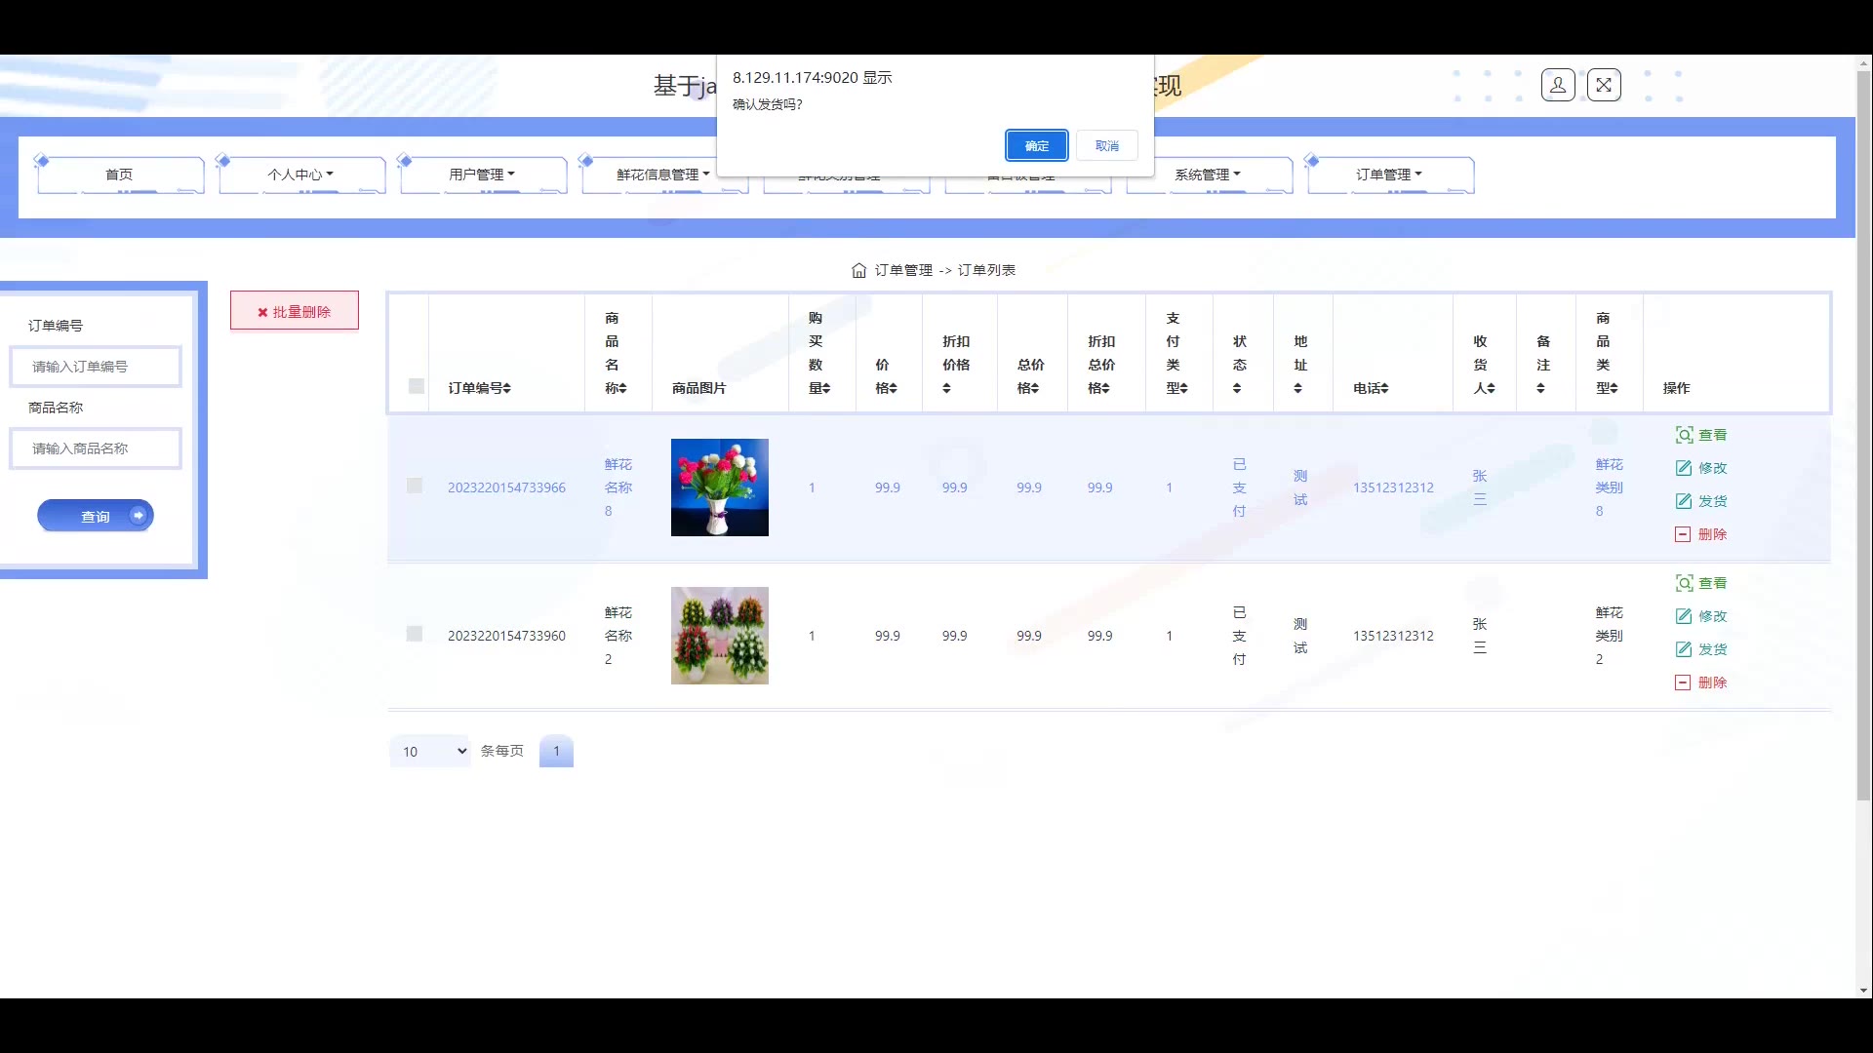Click the home icon in the breadcrumb
Viewport: 1873px width, 1053px height.
[x=858, y=270]
